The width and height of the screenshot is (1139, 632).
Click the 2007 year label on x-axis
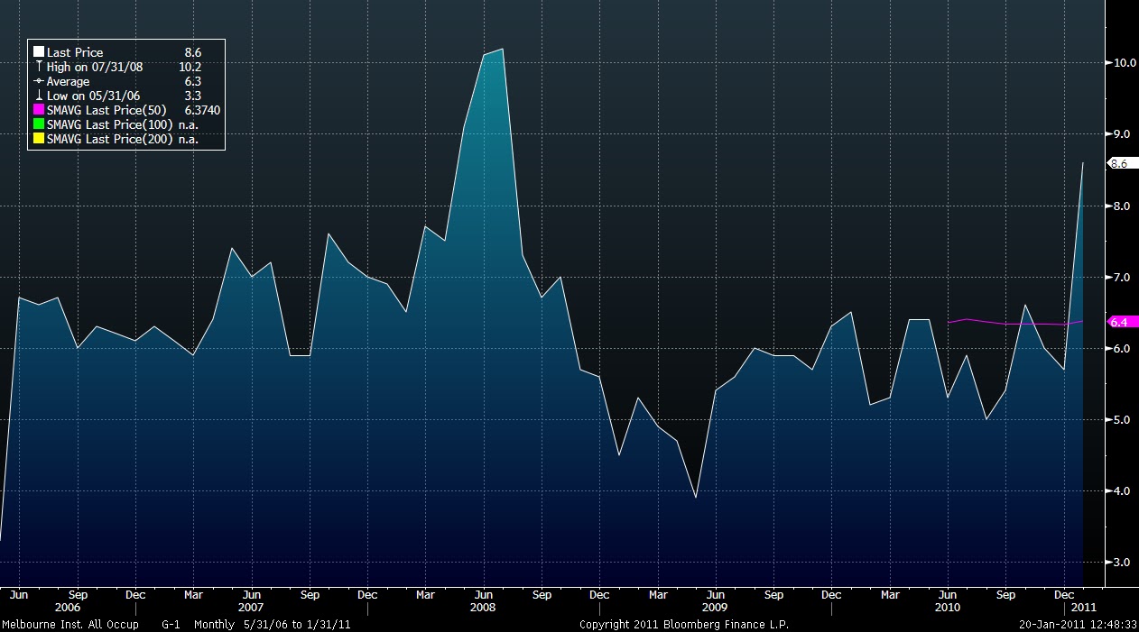(252, 608)
